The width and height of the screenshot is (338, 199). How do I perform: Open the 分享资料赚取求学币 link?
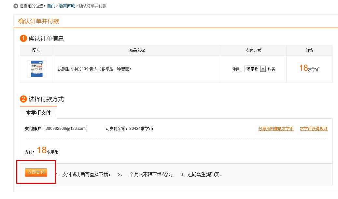(x=276, y=129)
